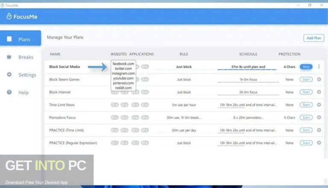Click the 30m use, 1h 0m break rule
This screenshot has width=328, height=188.
[x=184, y=117]
